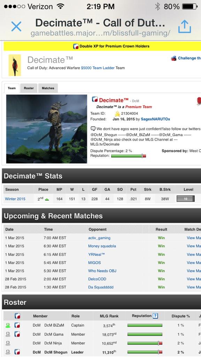Open the SagexNARUTOx founder profile
The width and height of the screenshot is (201, 357).
155,119
